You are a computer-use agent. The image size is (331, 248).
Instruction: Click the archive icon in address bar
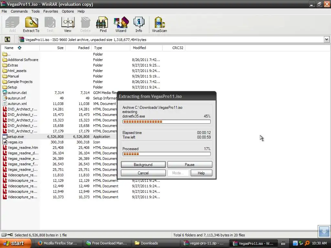point(21,39)
